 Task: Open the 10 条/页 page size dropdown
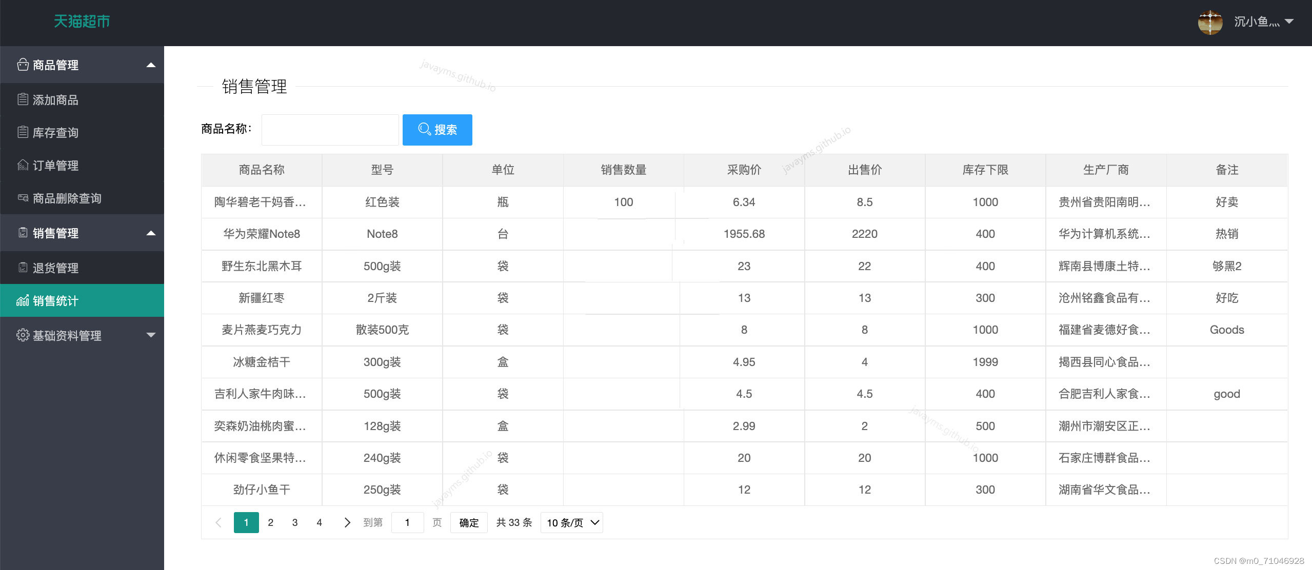572,523
